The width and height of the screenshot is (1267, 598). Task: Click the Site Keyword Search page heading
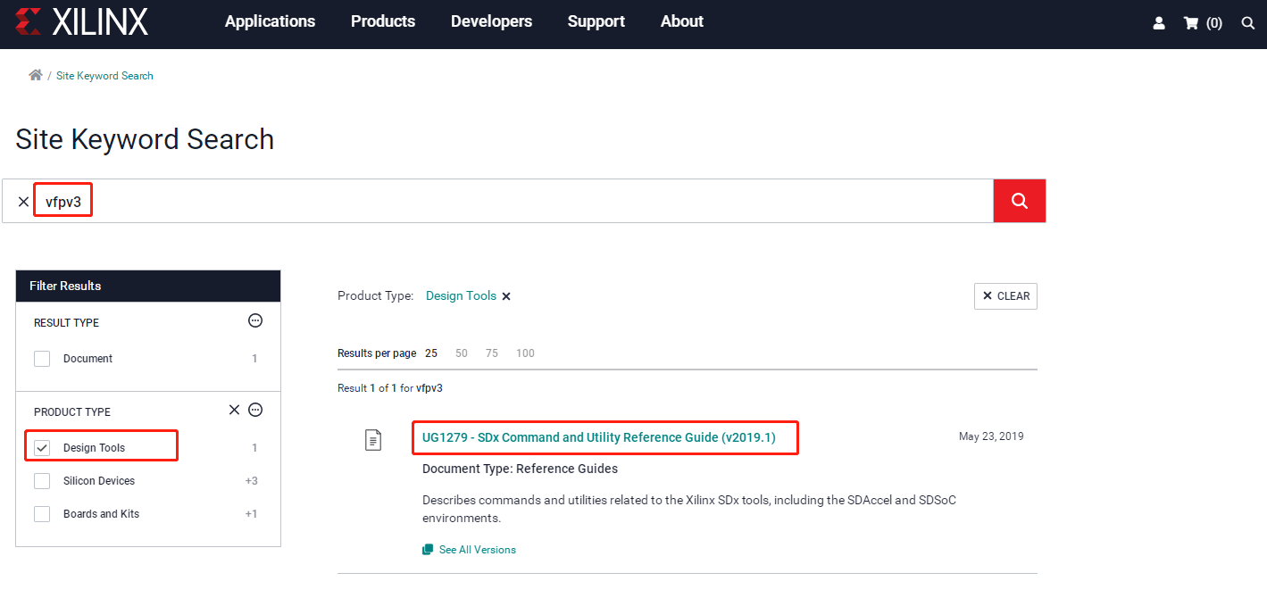145,139
